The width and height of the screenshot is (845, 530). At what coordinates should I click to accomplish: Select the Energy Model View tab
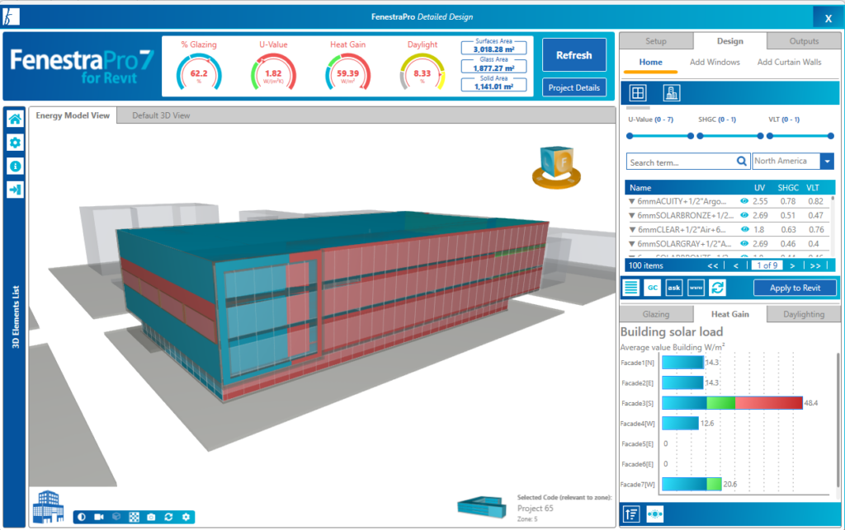(x=73, y=115)
